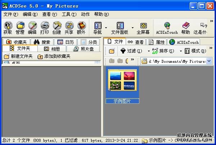Close the ACDSee window
The width and height of the screenshot is (216, 145).
click(210, 6)
